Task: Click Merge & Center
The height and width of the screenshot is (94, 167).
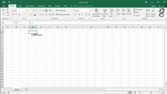Action: pos(63,15)
